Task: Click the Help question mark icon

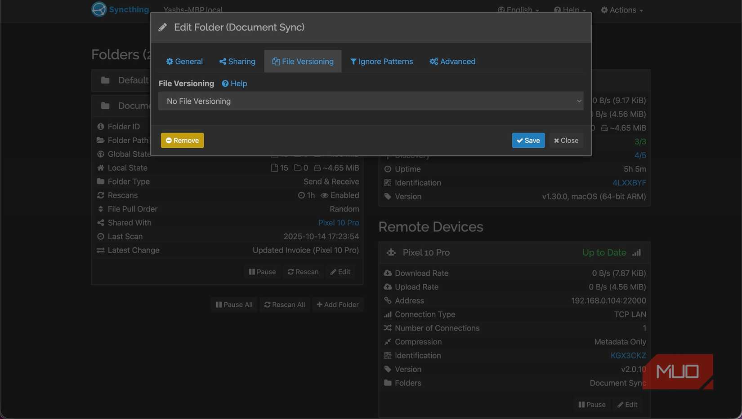Action: pos(225,84)
